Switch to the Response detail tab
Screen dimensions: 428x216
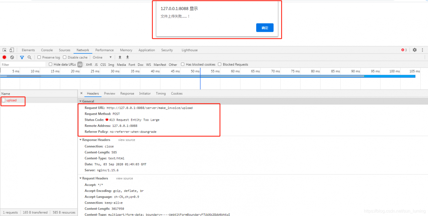coord(127,94)
